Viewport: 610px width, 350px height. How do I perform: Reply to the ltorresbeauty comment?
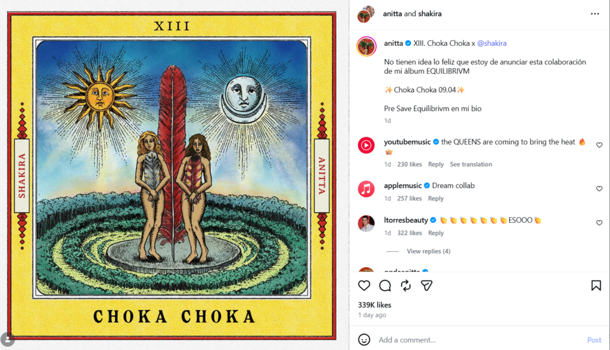coord(435,233)
